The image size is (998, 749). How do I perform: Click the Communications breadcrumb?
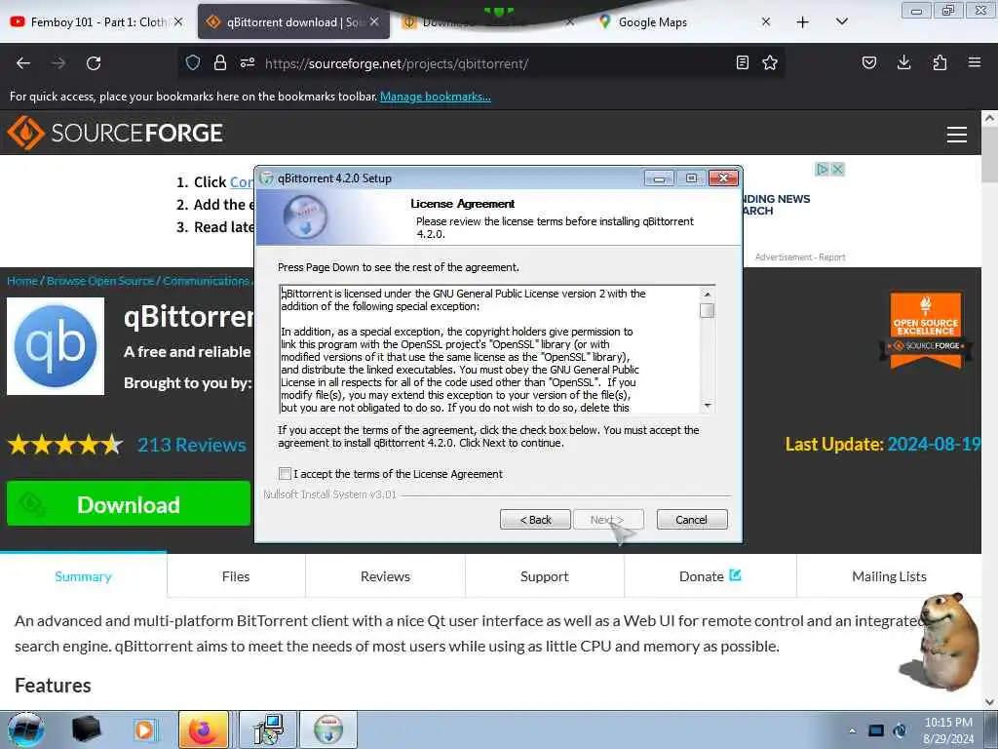(x=206, y=281)
